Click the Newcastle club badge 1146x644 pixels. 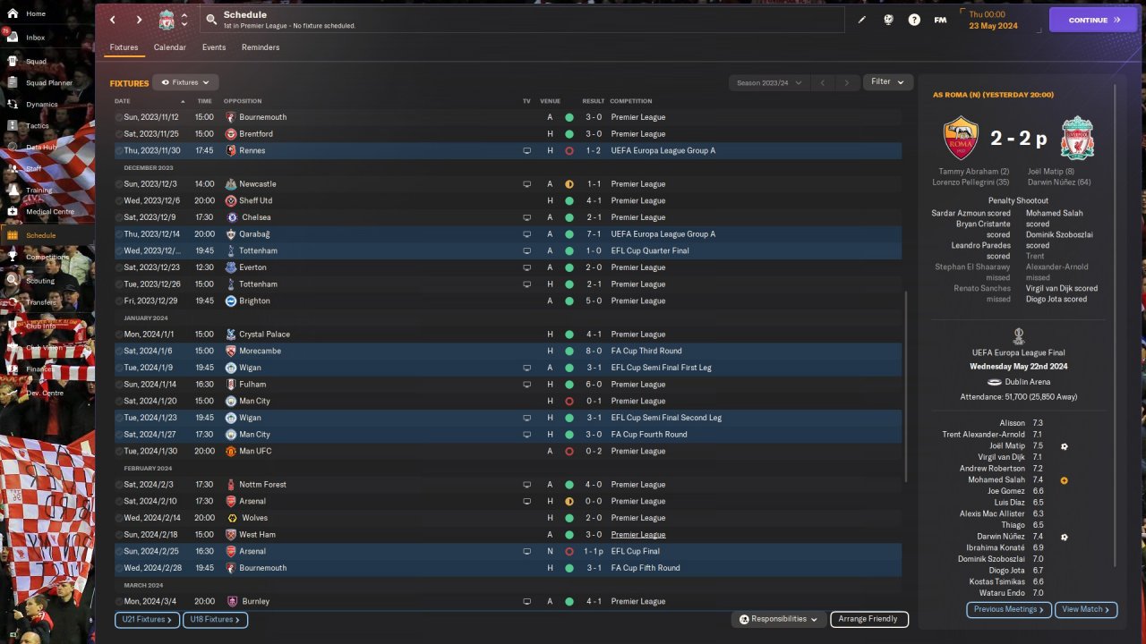[x=231, y=184]
